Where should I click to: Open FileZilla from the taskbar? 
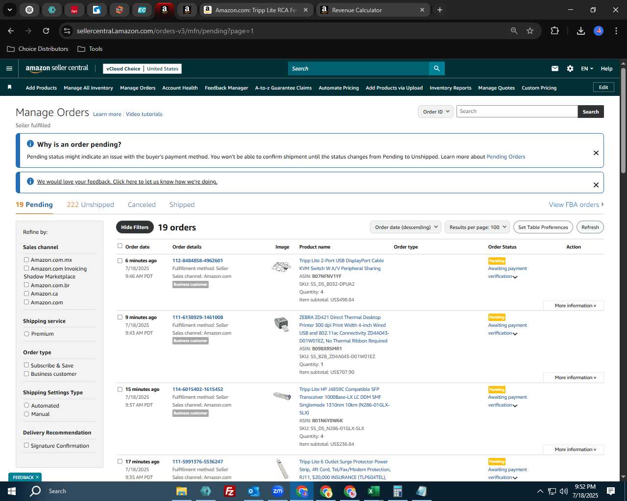coord(230,491)
